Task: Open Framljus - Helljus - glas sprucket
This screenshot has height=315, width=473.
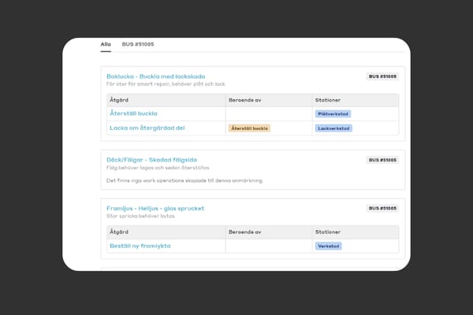Action: (x=155, y=209)
